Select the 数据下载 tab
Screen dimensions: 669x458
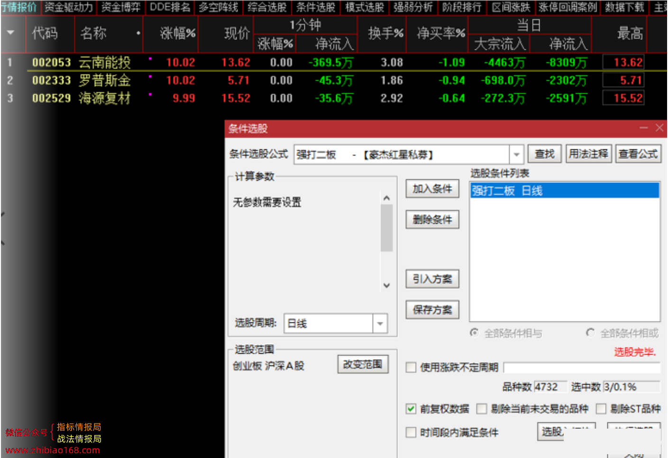click(x=624, y=7)
